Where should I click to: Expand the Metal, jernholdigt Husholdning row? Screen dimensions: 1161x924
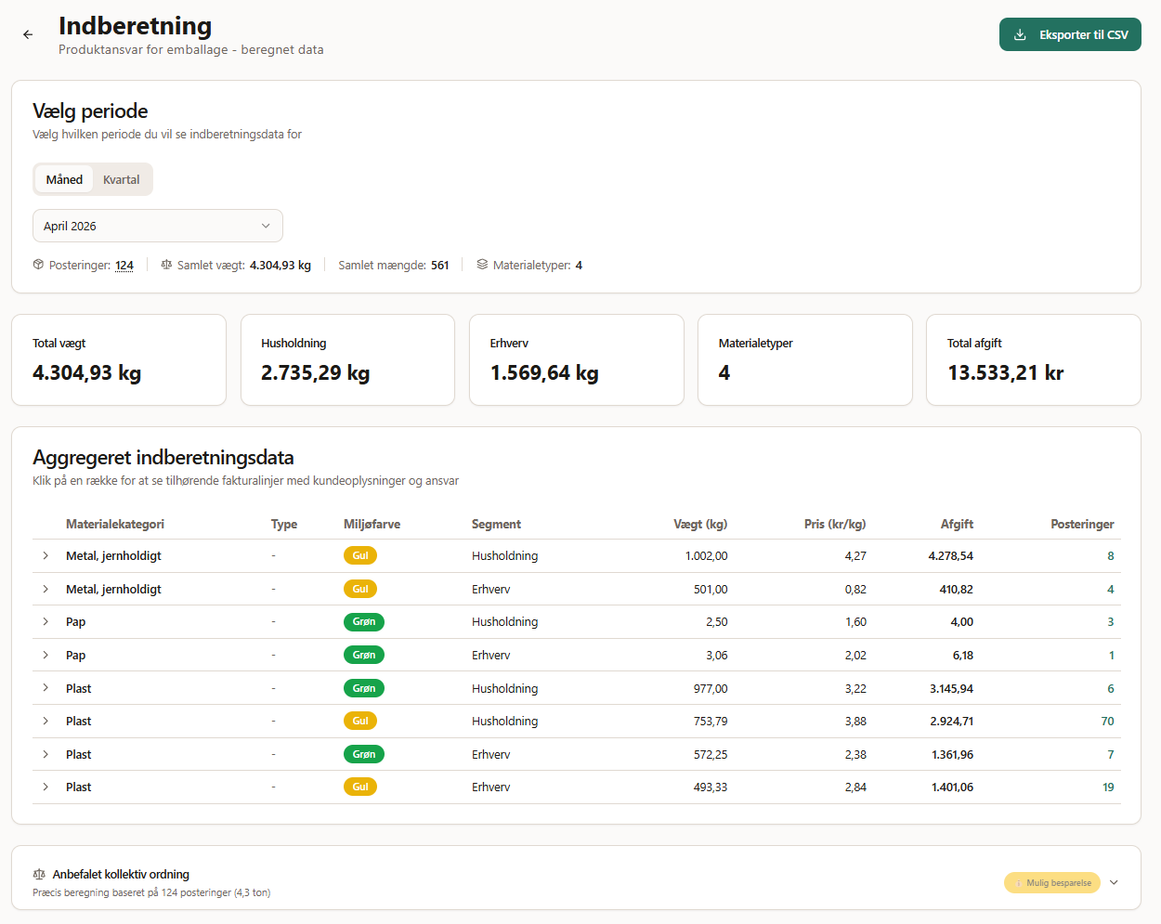[x=46, y=555]
